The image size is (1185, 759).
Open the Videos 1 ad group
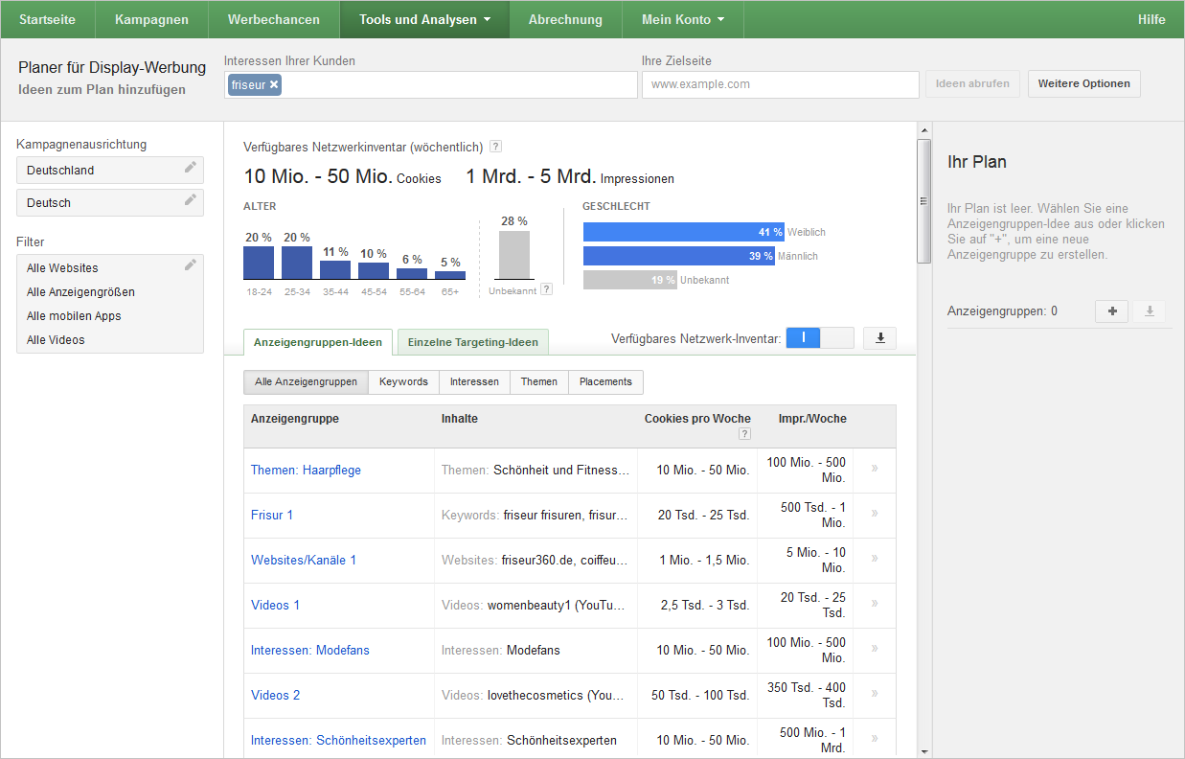(275, 605)
